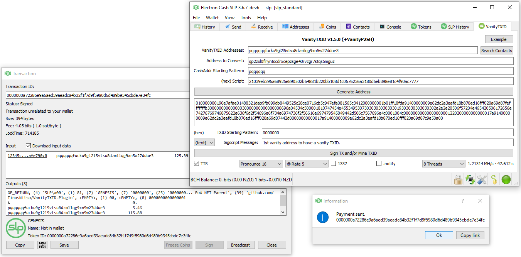The image size is (521, 257).
Task: Open the @ Rate 5 dropdown
Action: tap(307, 163)
